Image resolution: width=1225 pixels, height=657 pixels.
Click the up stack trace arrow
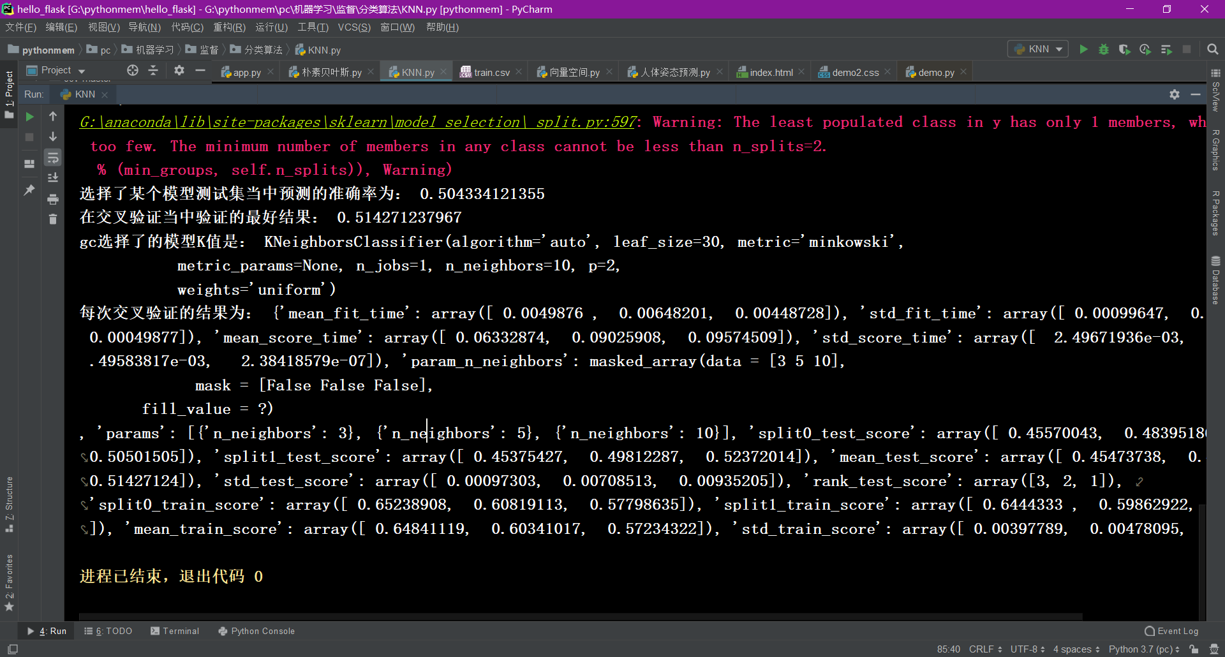point(53,116)
